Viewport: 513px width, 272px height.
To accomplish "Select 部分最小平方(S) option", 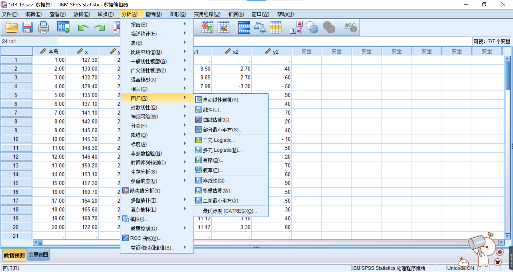I will pos(231,130).
